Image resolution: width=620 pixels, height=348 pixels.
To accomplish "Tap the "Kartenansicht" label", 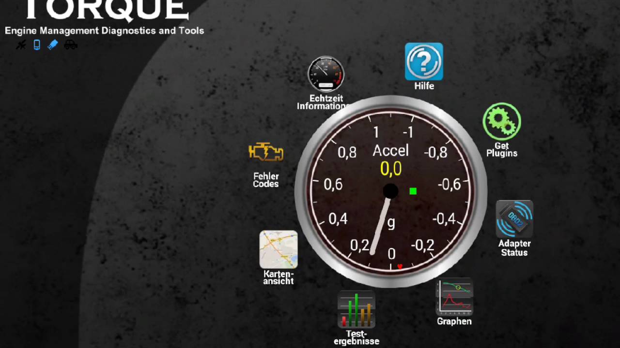I will [x=279, y=277].
